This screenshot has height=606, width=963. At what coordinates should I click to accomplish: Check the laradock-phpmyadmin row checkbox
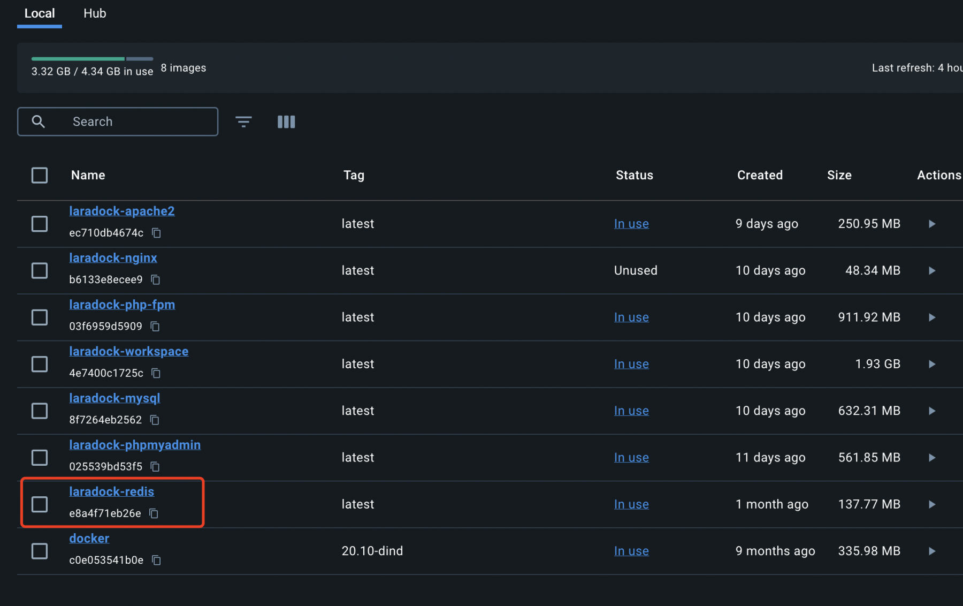point(40,458)
